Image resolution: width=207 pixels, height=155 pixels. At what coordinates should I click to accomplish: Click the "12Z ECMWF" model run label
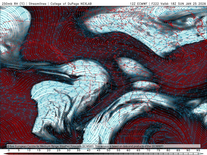click(x=139, y=4)
